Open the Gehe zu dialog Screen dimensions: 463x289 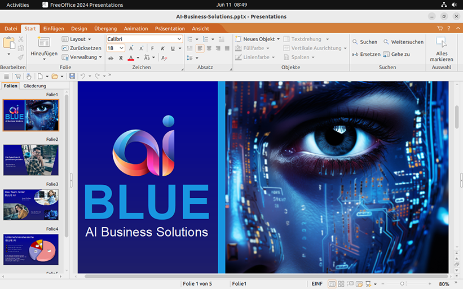(396, 54)
